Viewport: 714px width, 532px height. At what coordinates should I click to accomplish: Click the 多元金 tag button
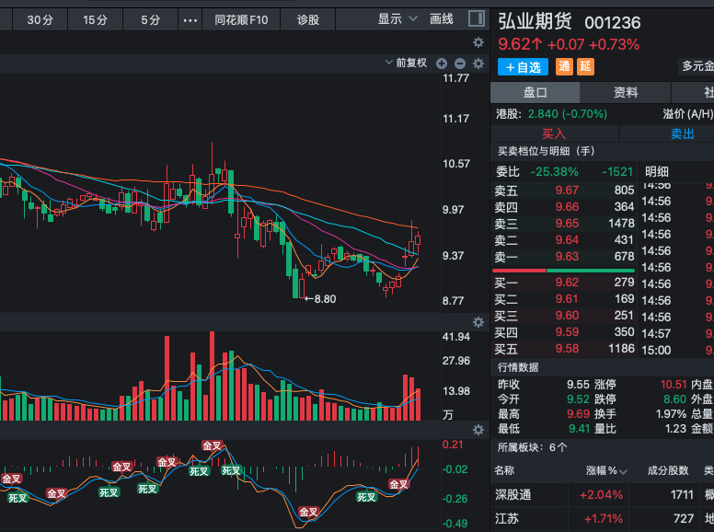[697, 66]
